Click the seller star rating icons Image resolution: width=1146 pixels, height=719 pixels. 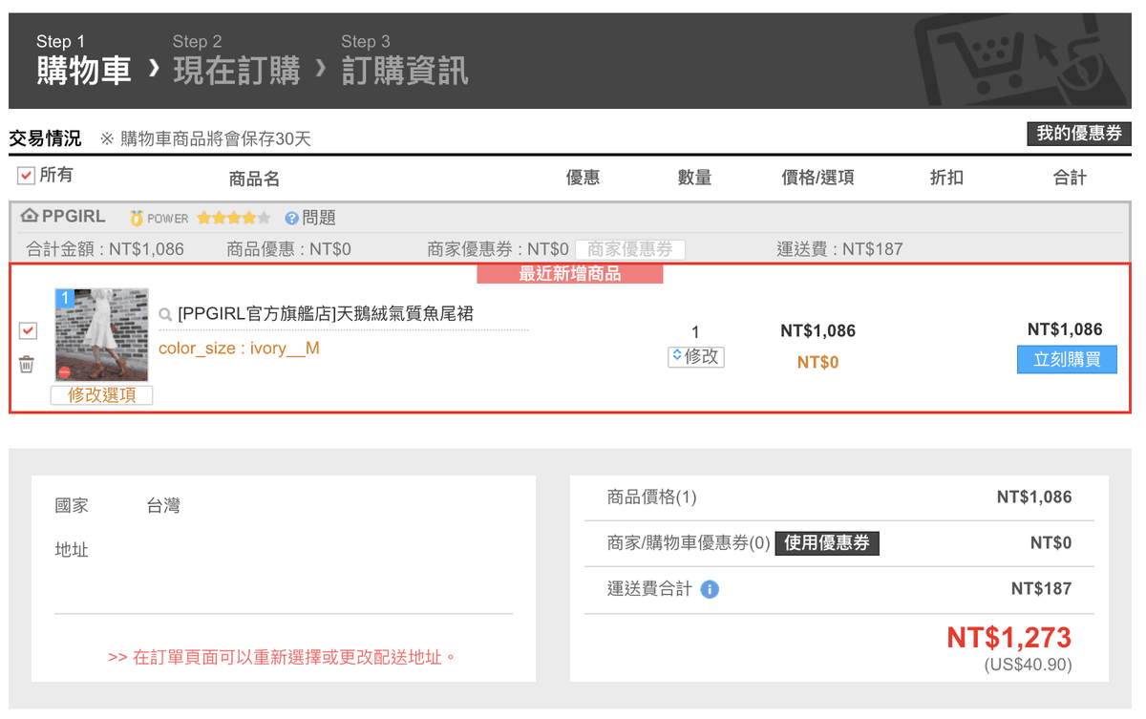[233, 219]
